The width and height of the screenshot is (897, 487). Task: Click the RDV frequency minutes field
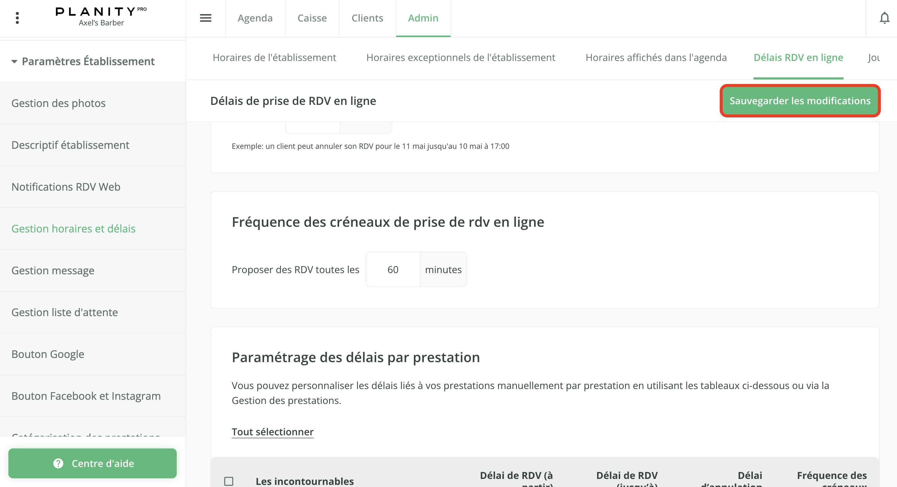(x=393, y=269)
